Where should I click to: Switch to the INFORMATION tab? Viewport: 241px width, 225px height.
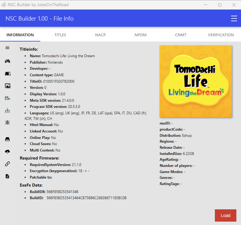pyautogui.click(x=20, y=35)
